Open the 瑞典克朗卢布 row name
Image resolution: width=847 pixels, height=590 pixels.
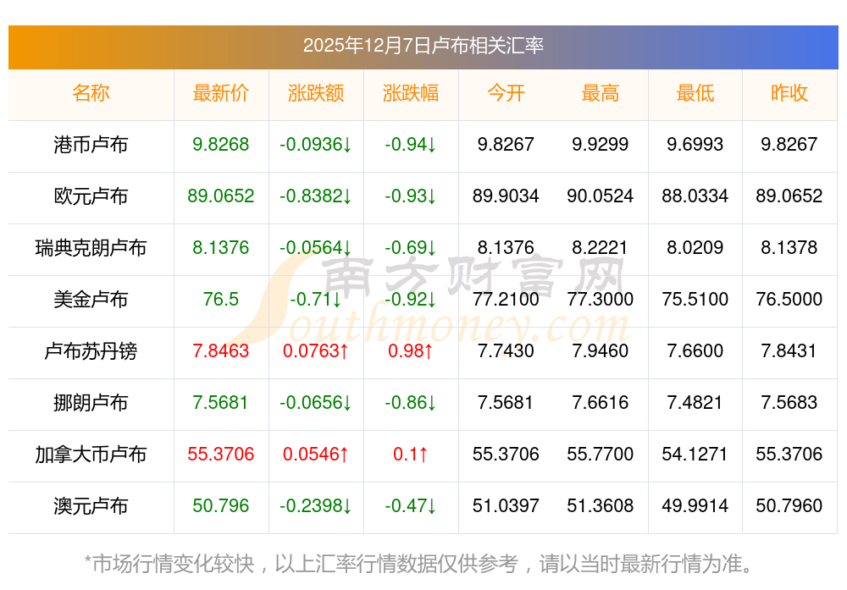click(91, 248)
